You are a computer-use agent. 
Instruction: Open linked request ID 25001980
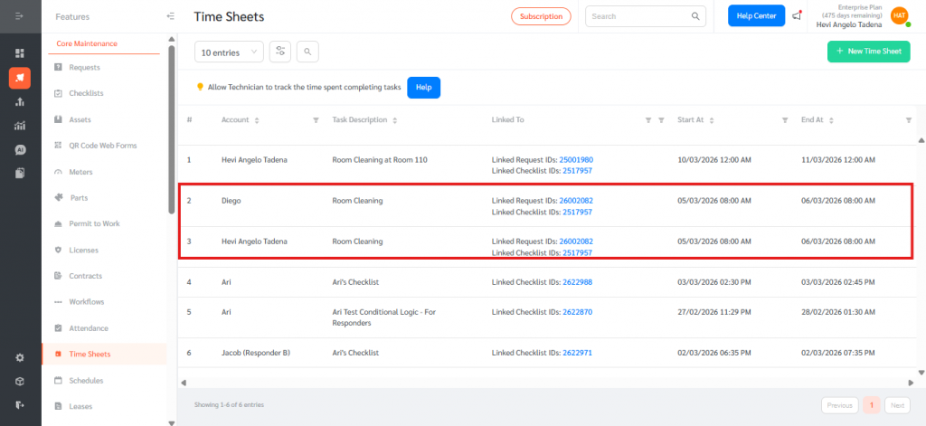pos(576,159)
